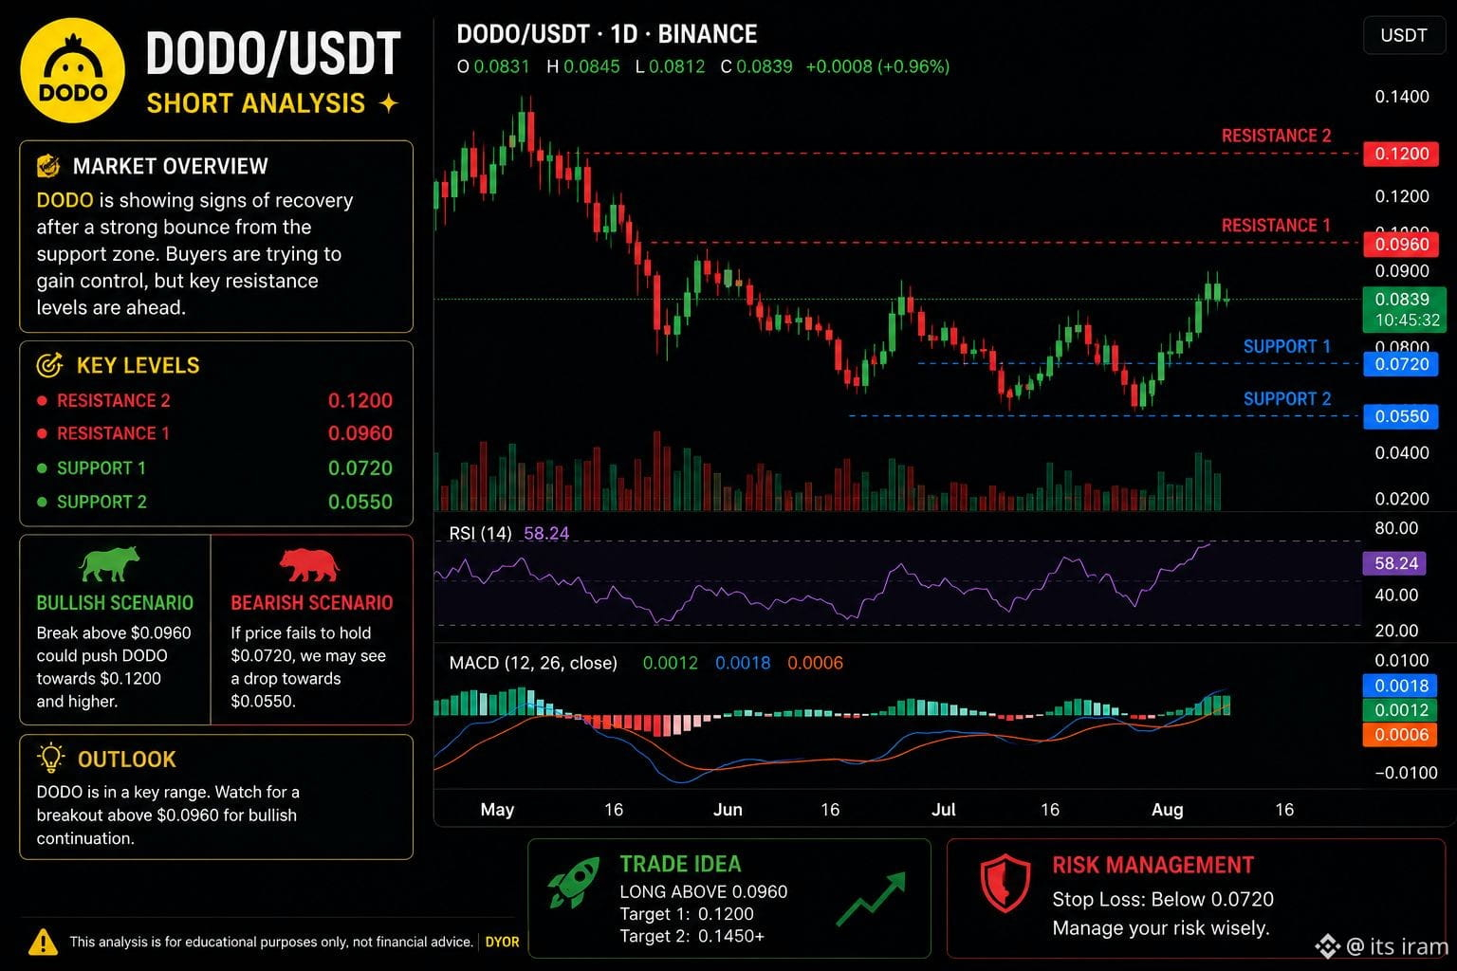Click the Target 1: 0.1200 line
The width and height of the screenshot is (1457, 971).
[x=687, y=914]
